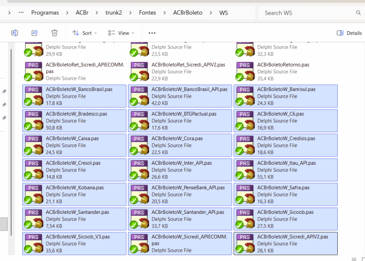365x261 pixels.
Task: Select PAS icon of ACBrBoletoW_Credisis.pas
Action: [x=245, y=145]
